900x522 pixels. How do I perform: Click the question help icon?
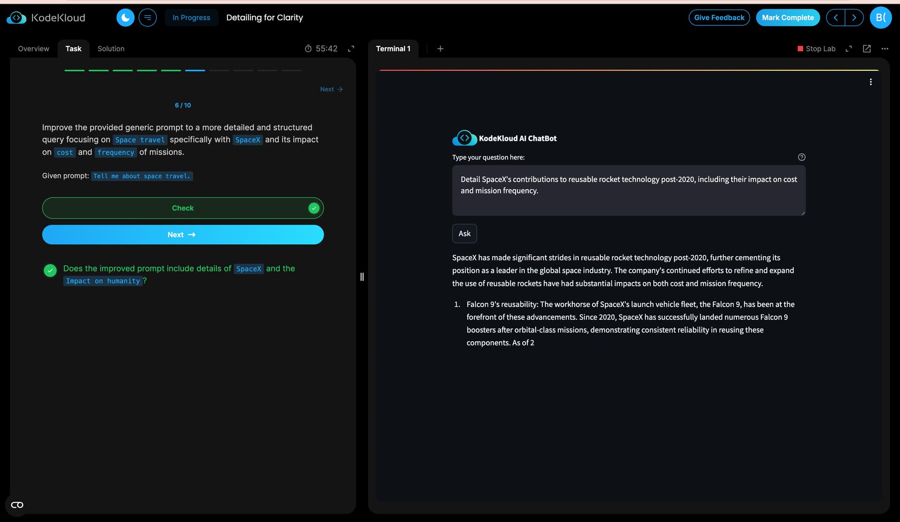[x=802, y=157]
